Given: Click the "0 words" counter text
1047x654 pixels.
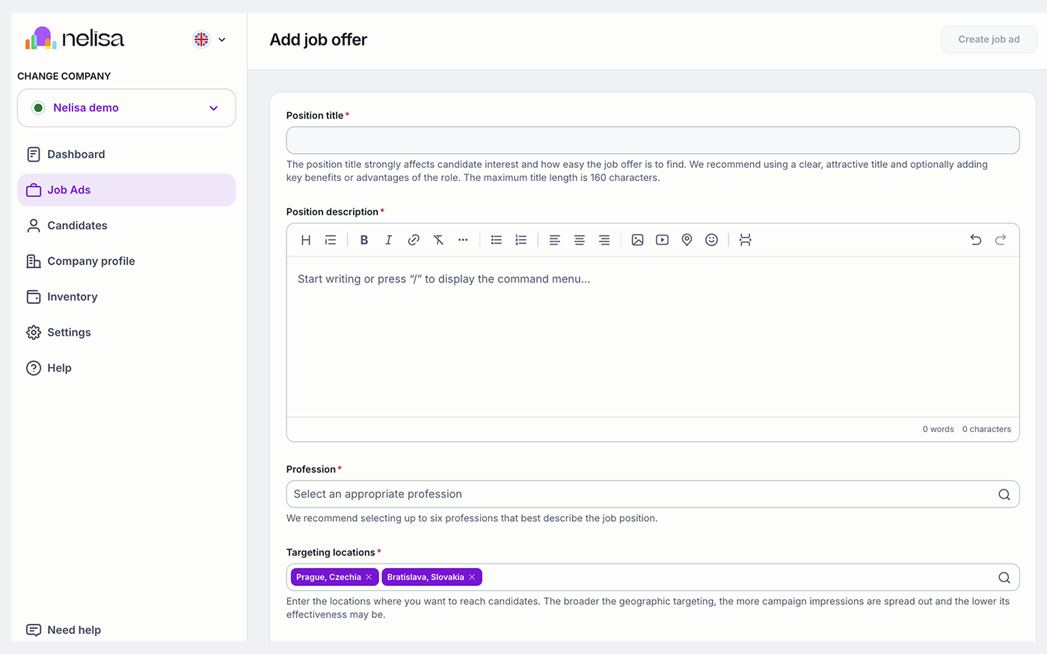Looking at the screenshot, I should click(x=938, y=429).
